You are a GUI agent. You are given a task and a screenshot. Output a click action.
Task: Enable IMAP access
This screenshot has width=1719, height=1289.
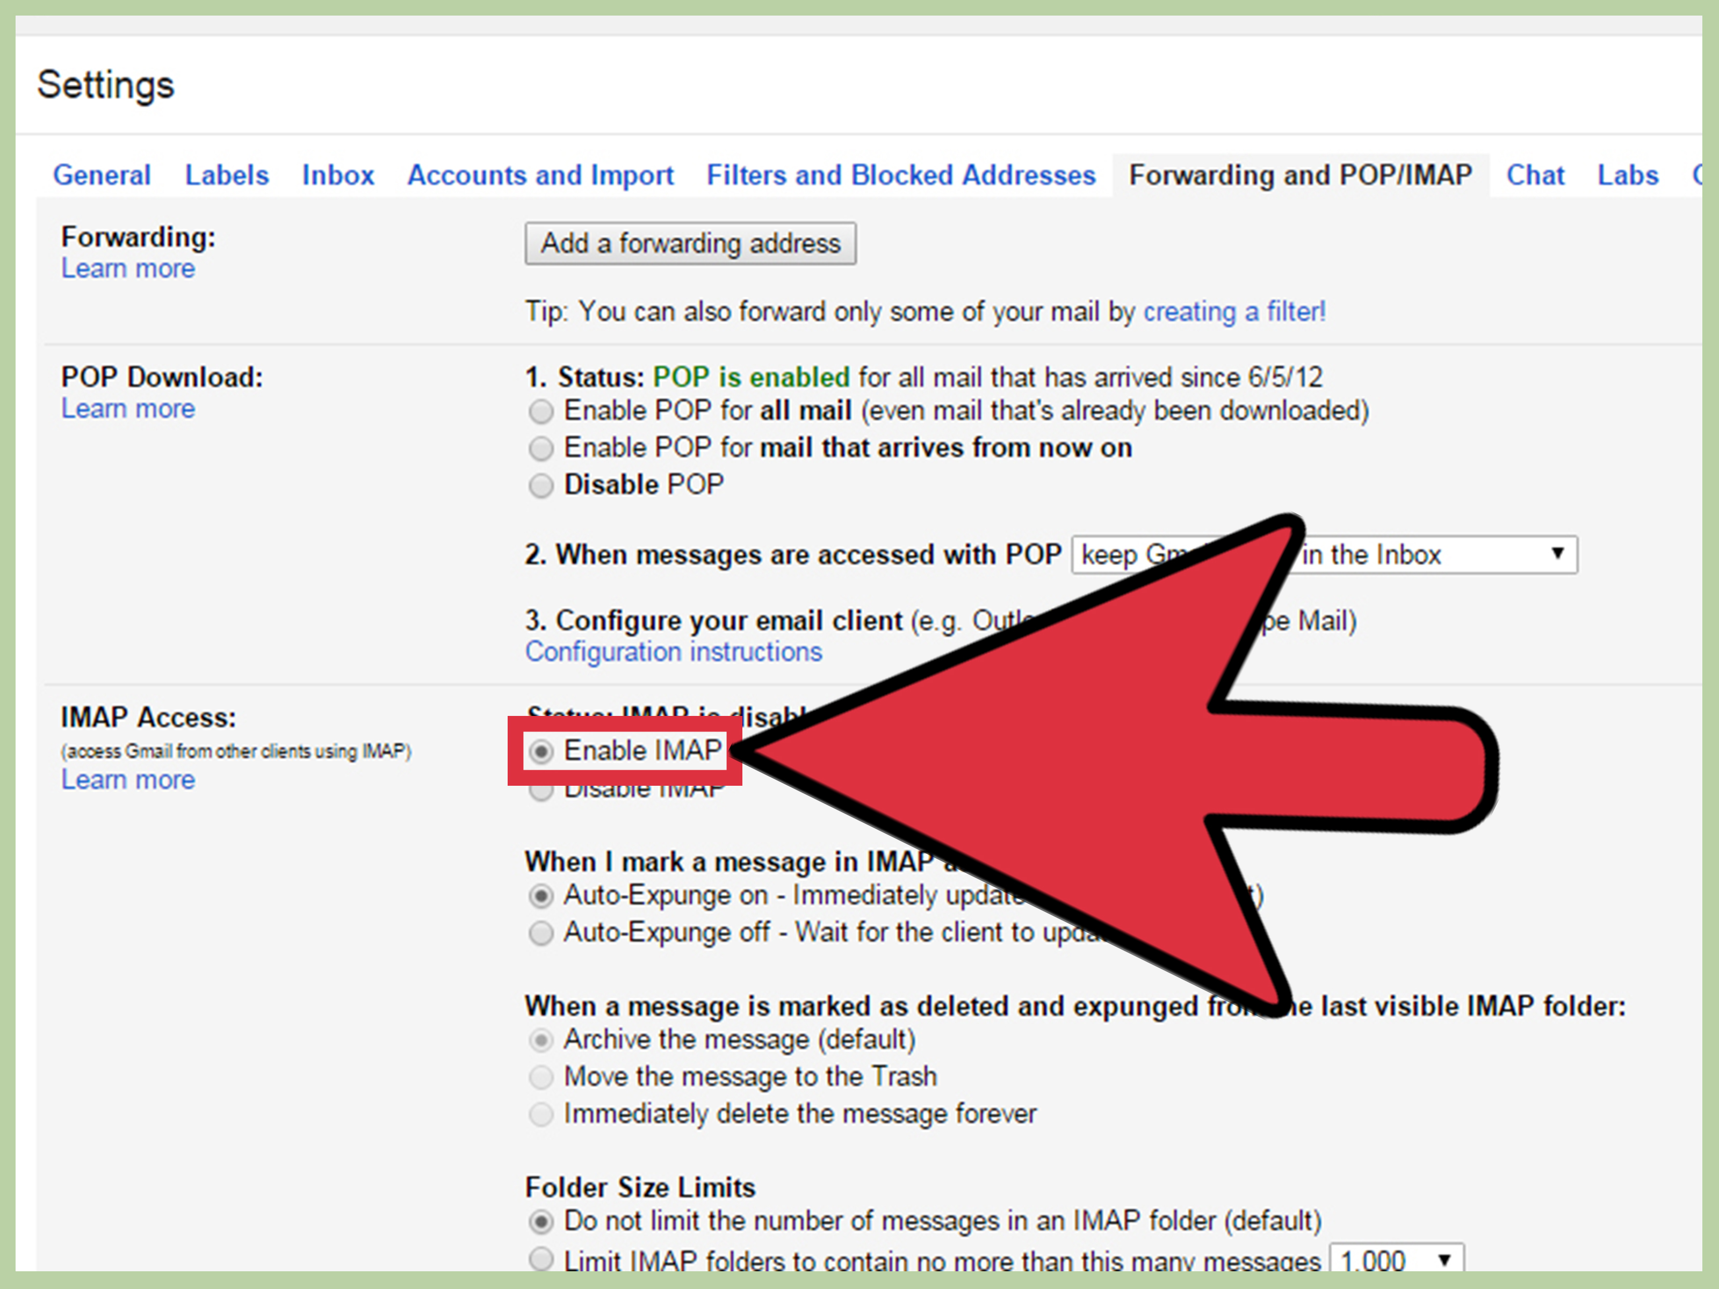(541, 750)
